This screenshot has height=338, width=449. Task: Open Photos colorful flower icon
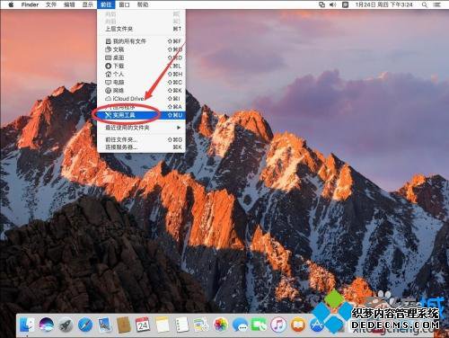(221, 325)
